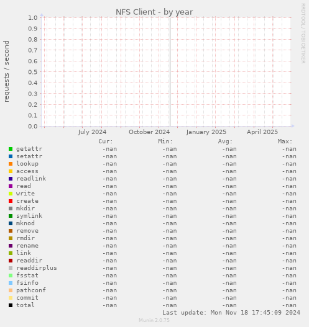Select the orange lookup legend square
This screenshot has height=327, width=309.
(x=11, y=164)
